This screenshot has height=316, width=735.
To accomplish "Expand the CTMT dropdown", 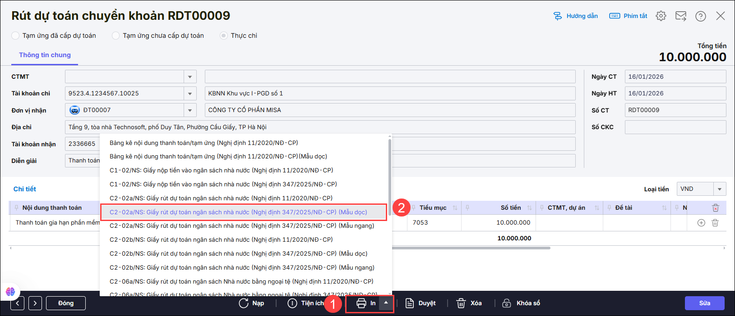I will [x=190, y=77].
